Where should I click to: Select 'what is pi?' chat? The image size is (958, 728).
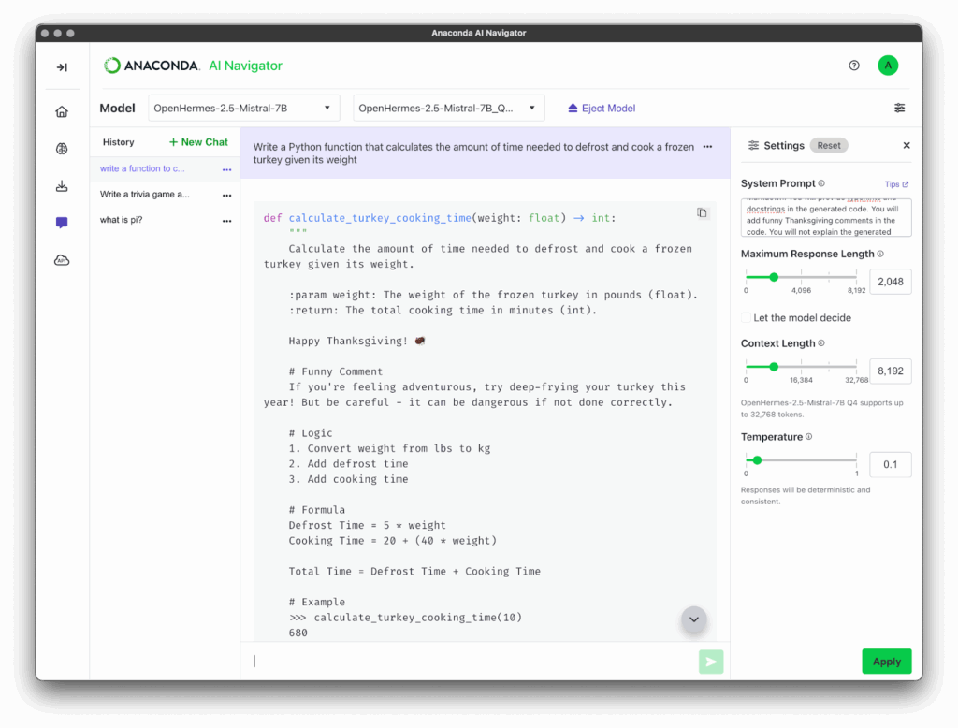click(x=121, y=220)
